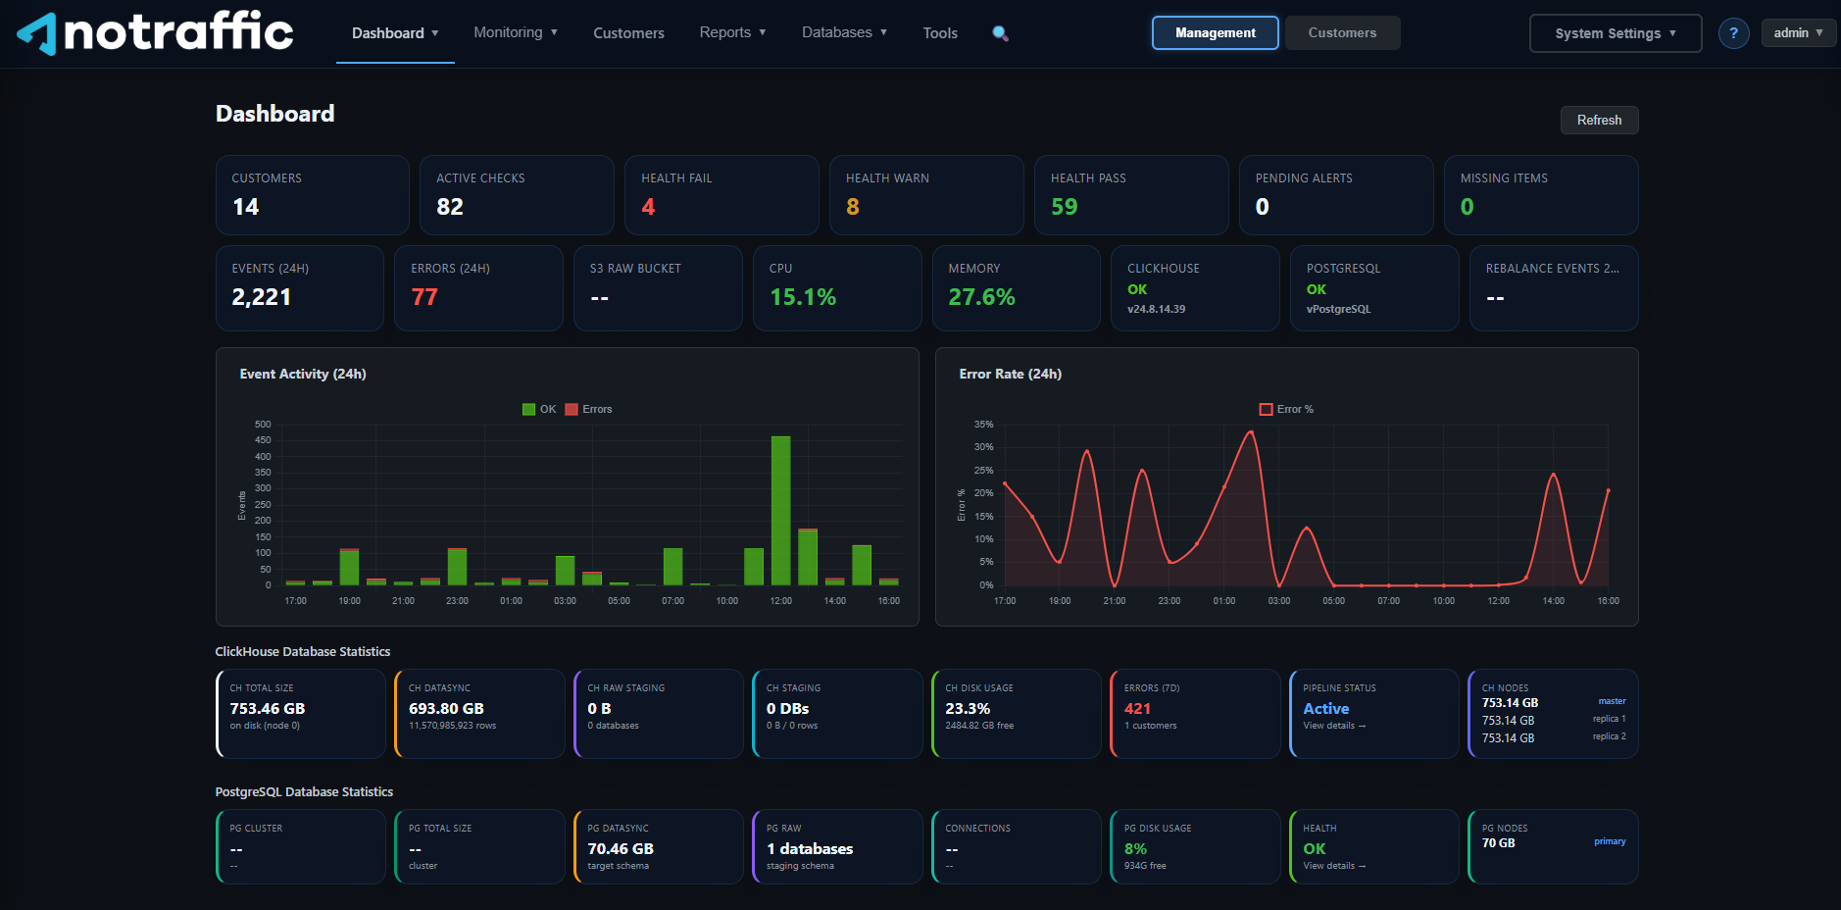Viewport: 1841px width, 910px height.
Task: Toggle OK series in Event Activity legend
Action: tap(539, 409)
